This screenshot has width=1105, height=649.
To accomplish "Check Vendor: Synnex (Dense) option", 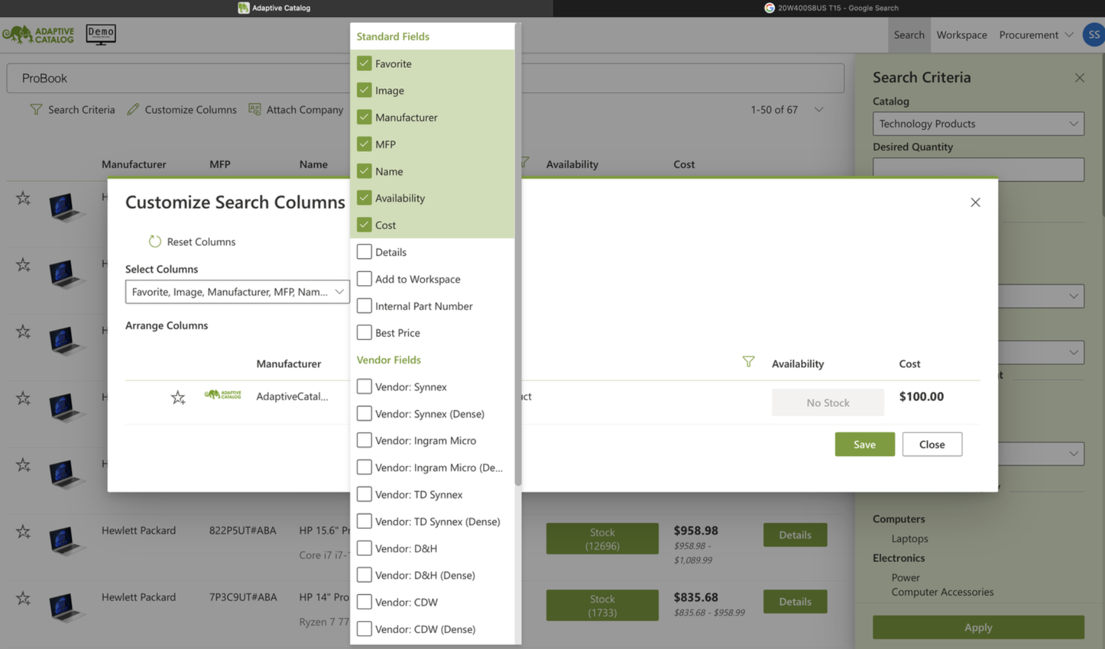I will (x=364, y=413).
